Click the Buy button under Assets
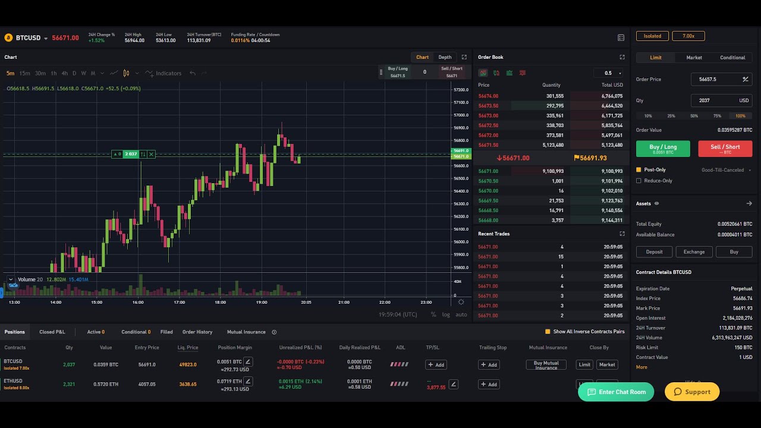Image resolution: width=761 pixels, height=428 pixels. coord(734,252)
